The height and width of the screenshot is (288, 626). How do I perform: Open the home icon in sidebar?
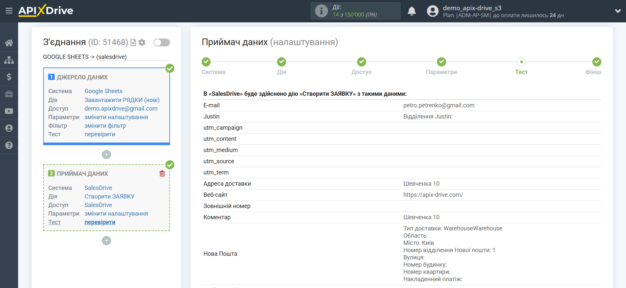(9, 43)
